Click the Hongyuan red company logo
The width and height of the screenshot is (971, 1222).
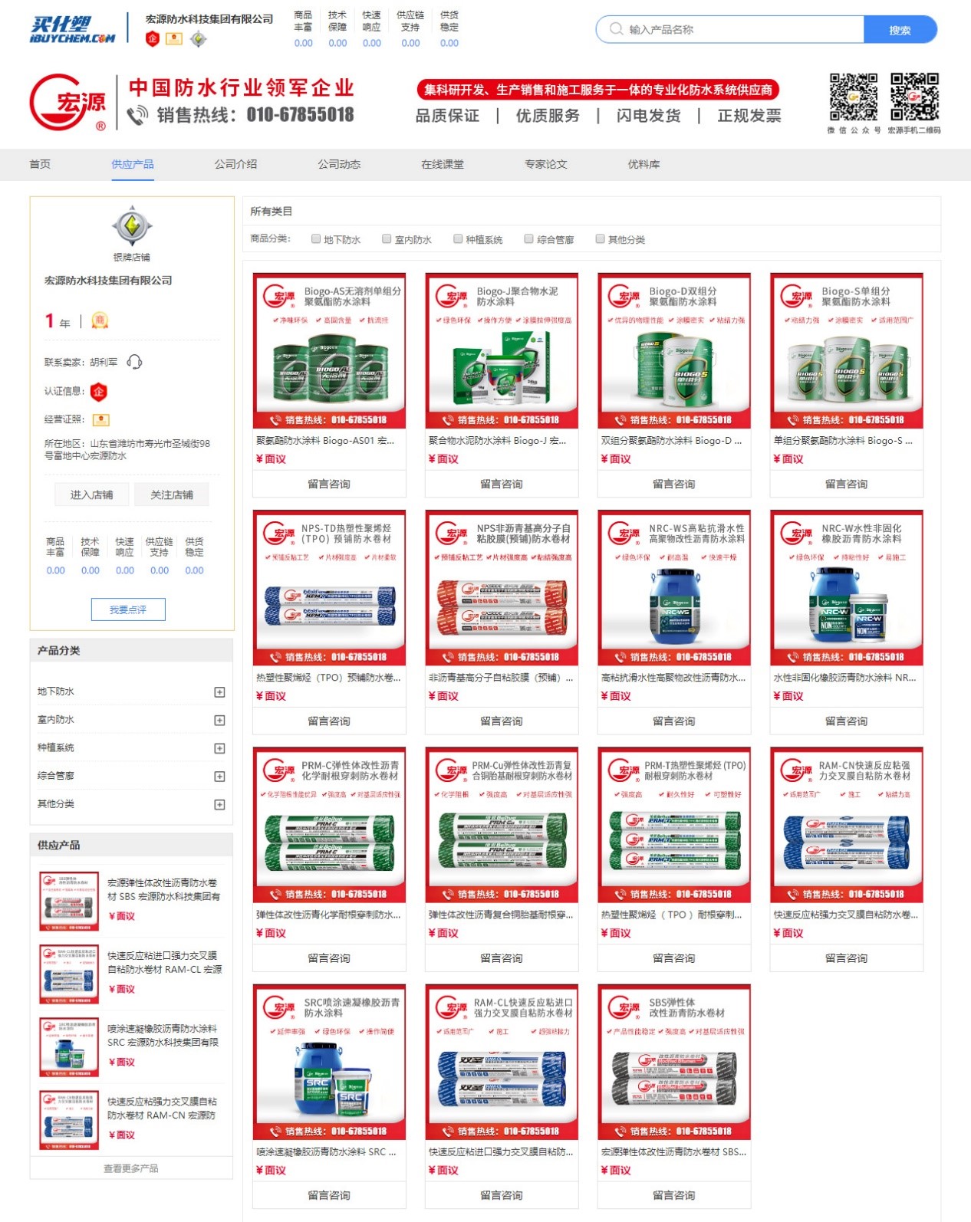click(x=68, y=102)
